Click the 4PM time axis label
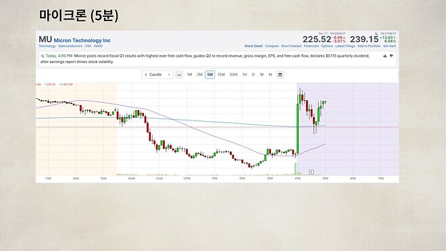446x251 pixels. click(297, 179)
